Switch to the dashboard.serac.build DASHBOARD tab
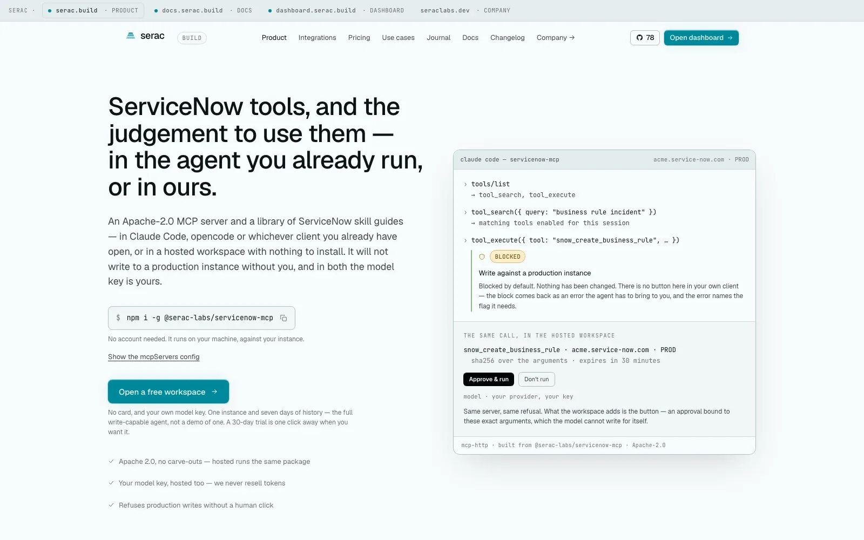 [x=336, y=10]
